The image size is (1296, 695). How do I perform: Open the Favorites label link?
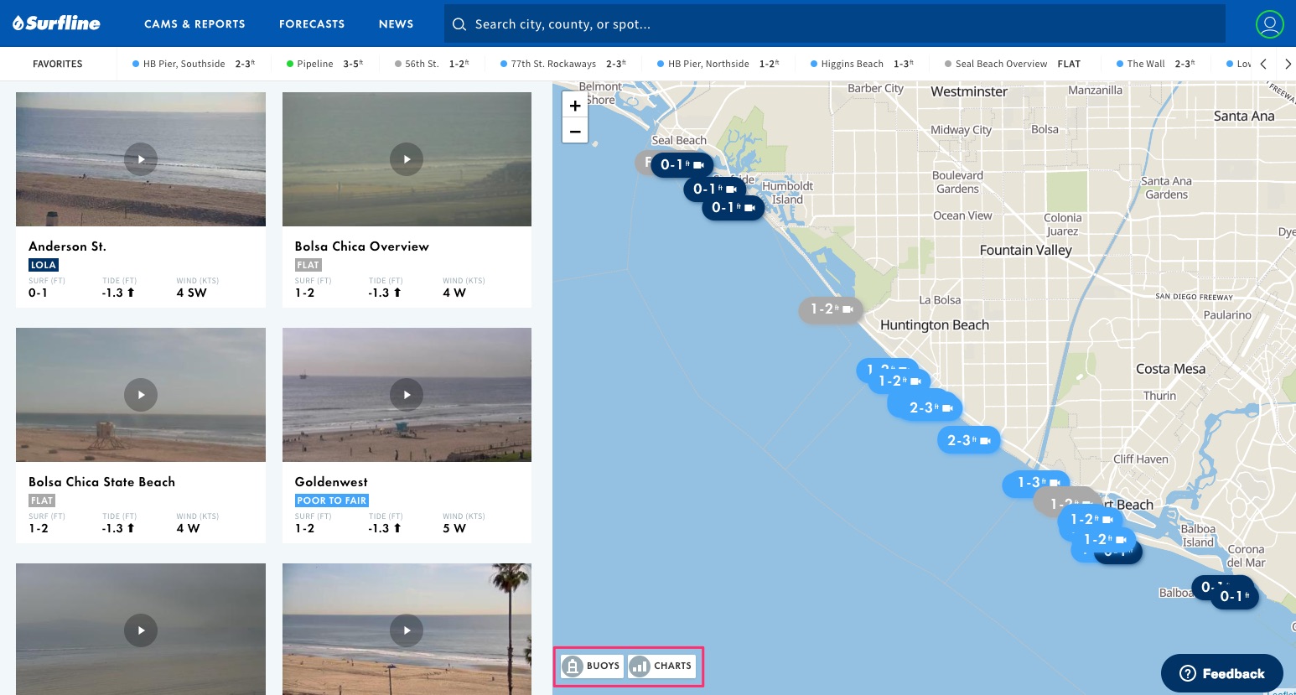[58, 64]
